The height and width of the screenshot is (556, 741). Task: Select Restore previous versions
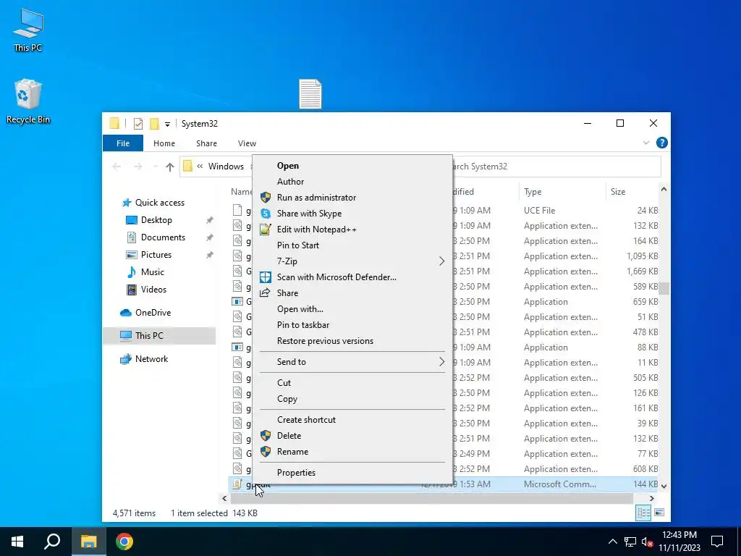pyautogui.click(x=352, y=341)
